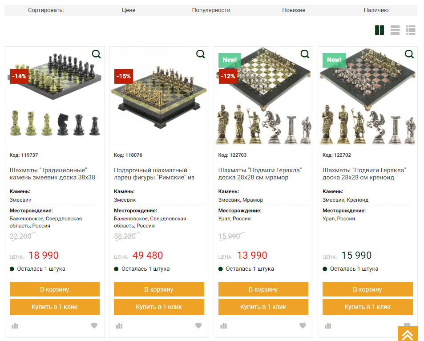Switch to wide list view

[395, 30]
